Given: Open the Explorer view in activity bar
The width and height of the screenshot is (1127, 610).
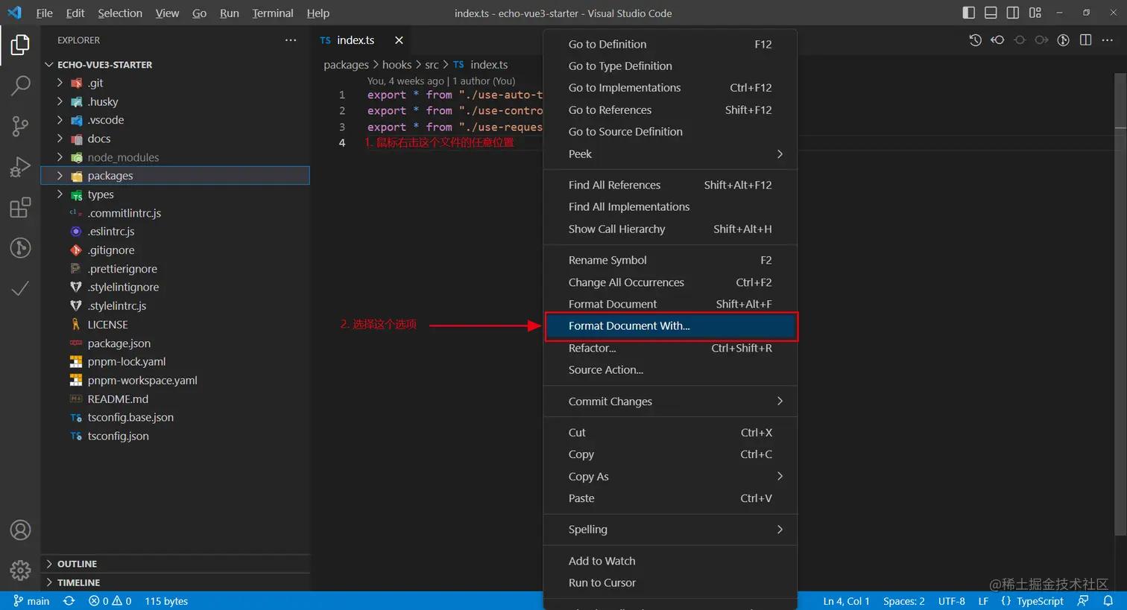Looking at the screenshot, I should click(20, 45).
